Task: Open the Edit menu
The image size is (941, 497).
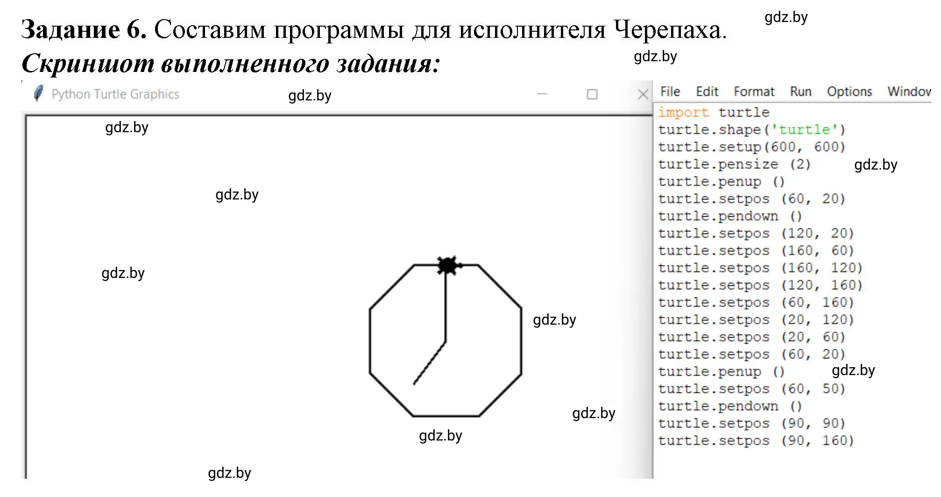Action: (707, 92)
